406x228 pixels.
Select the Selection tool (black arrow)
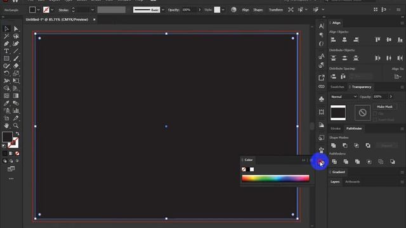6,28
